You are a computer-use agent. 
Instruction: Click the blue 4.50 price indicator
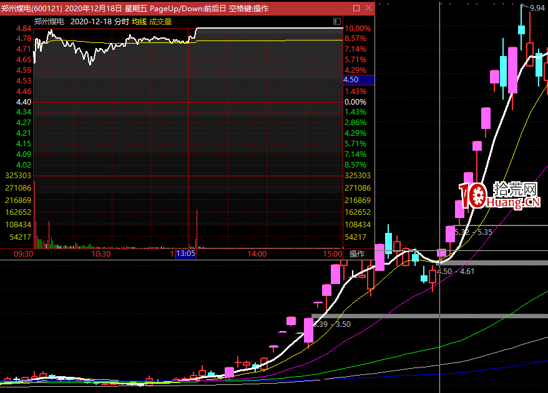point(358,80)
